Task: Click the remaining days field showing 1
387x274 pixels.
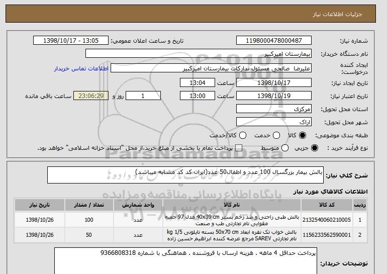Action: [x=143, y=96]
